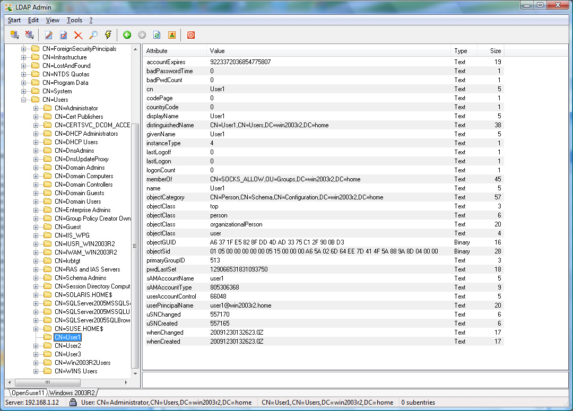The height and width of the screenshot is (411, 573).
Task: Select the CN=User1 tree entry
Action: pyautogui.click(x=67, y=337)
